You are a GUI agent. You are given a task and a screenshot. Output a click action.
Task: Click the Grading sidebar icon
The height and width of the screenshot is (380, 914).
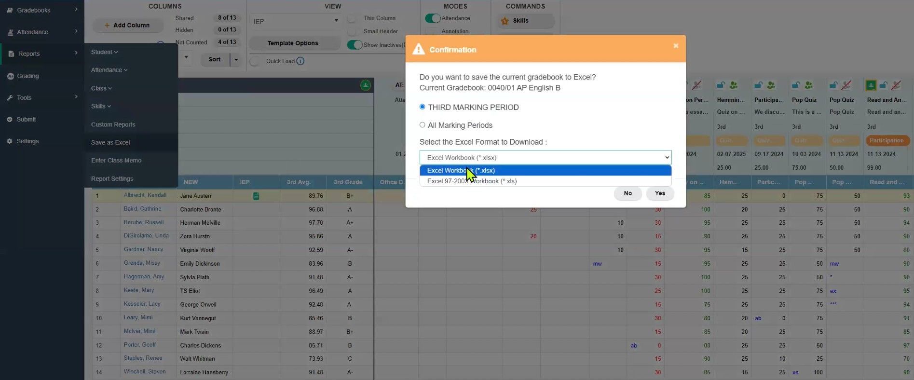11,76
